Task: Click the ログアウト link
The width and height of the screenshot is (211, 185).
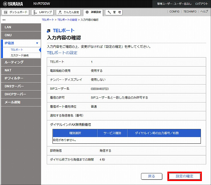Action: (x=201, y=4)
